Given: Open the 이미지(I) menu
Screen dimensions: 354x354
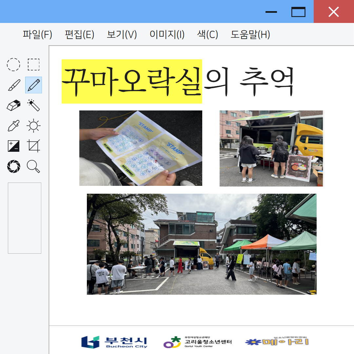Looking at the screenshot, I should coord(167,34).
